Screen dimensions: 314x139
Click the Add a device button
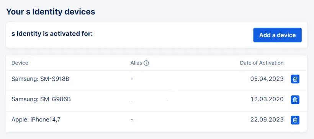point(277,35)
